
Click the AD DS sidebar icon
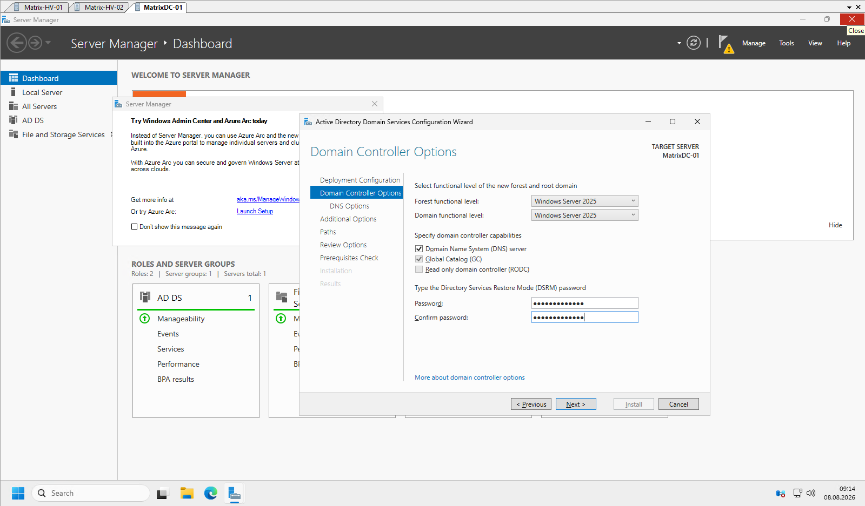[x=14, y=120]
